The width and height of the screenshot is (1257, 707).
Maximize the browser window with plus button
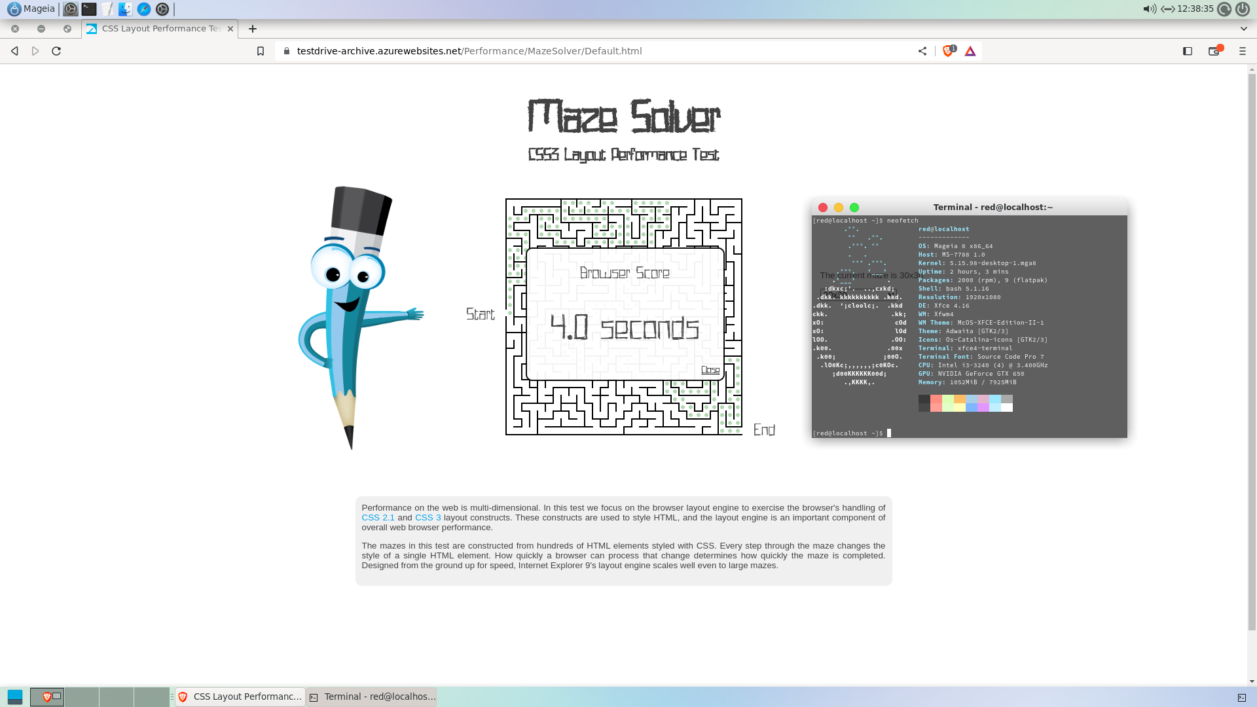[x=67, y=29]
